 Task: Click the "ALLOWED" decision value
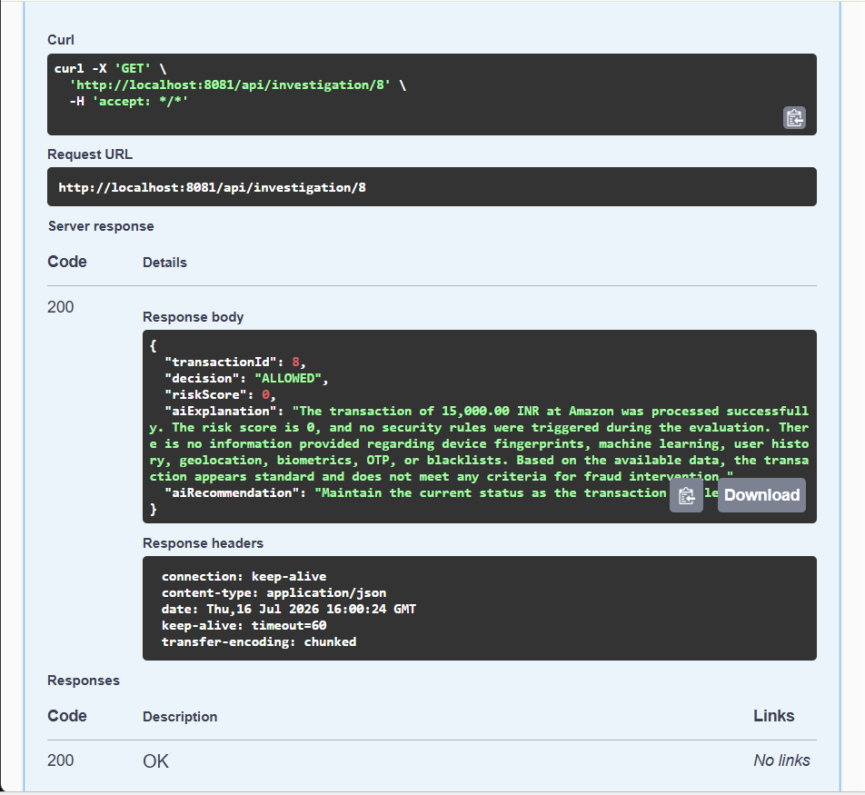(287, 379)
